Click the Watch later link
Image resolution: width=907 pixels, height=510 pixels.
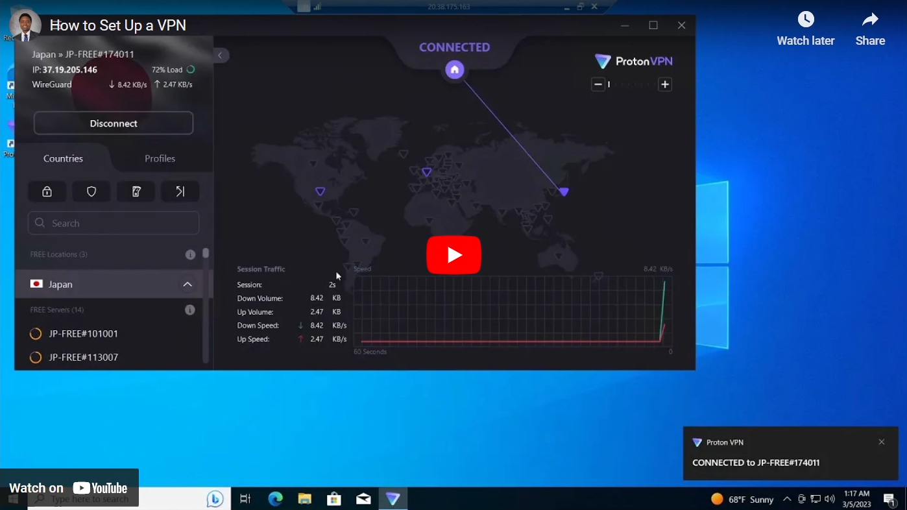click(x=805, y=29)
